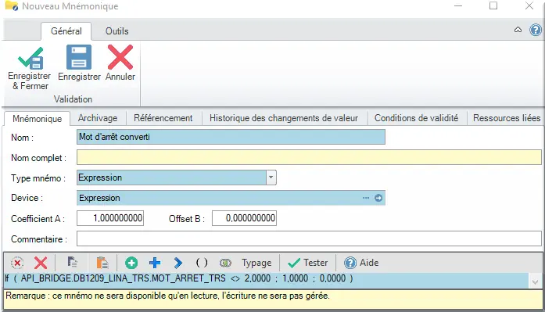Expand the expression editor dropdown arrow

click(x=536, y=282)
